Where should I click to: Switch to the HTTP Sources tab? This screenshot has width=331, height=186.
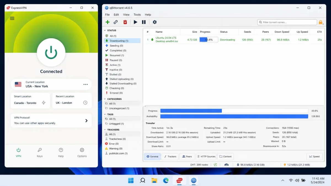(x=206, y=157)
